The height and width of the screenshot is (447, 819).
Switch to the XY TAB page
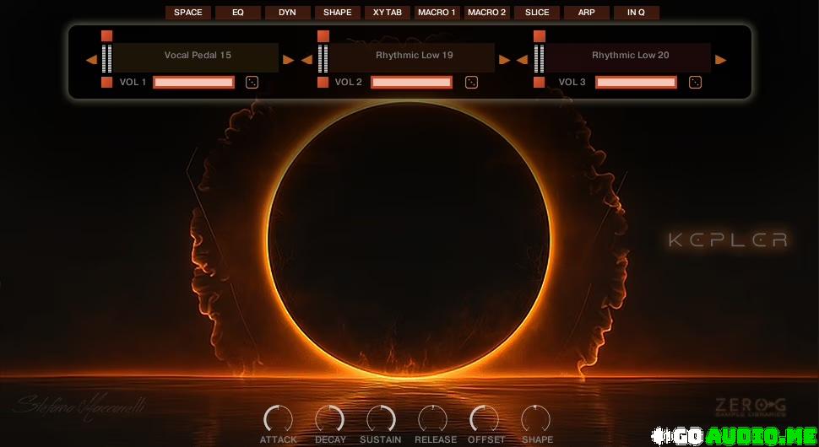tap(388, 13)
